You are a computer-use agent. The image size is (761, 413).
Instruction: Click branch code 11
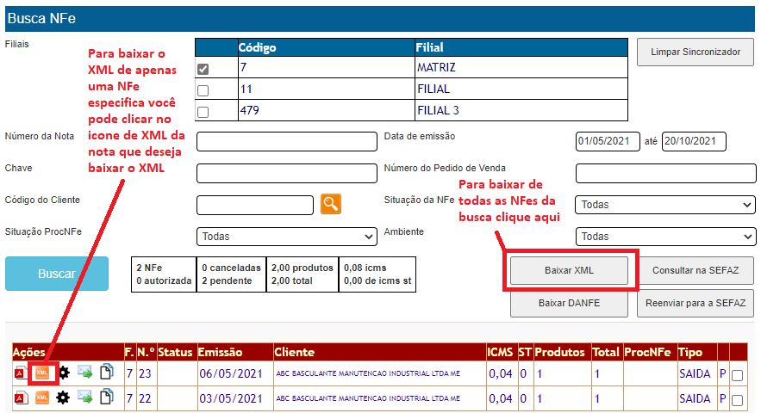point(246,89)
